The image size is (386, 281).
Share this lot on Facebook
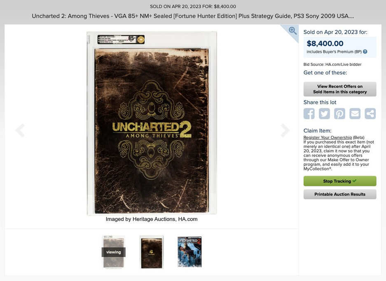tap(309, 114)
